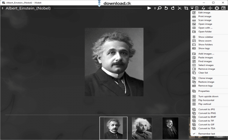Screen dimensions: 228x140
Task: Click the fit-to-window arrows icon
Action: (210, 8)
